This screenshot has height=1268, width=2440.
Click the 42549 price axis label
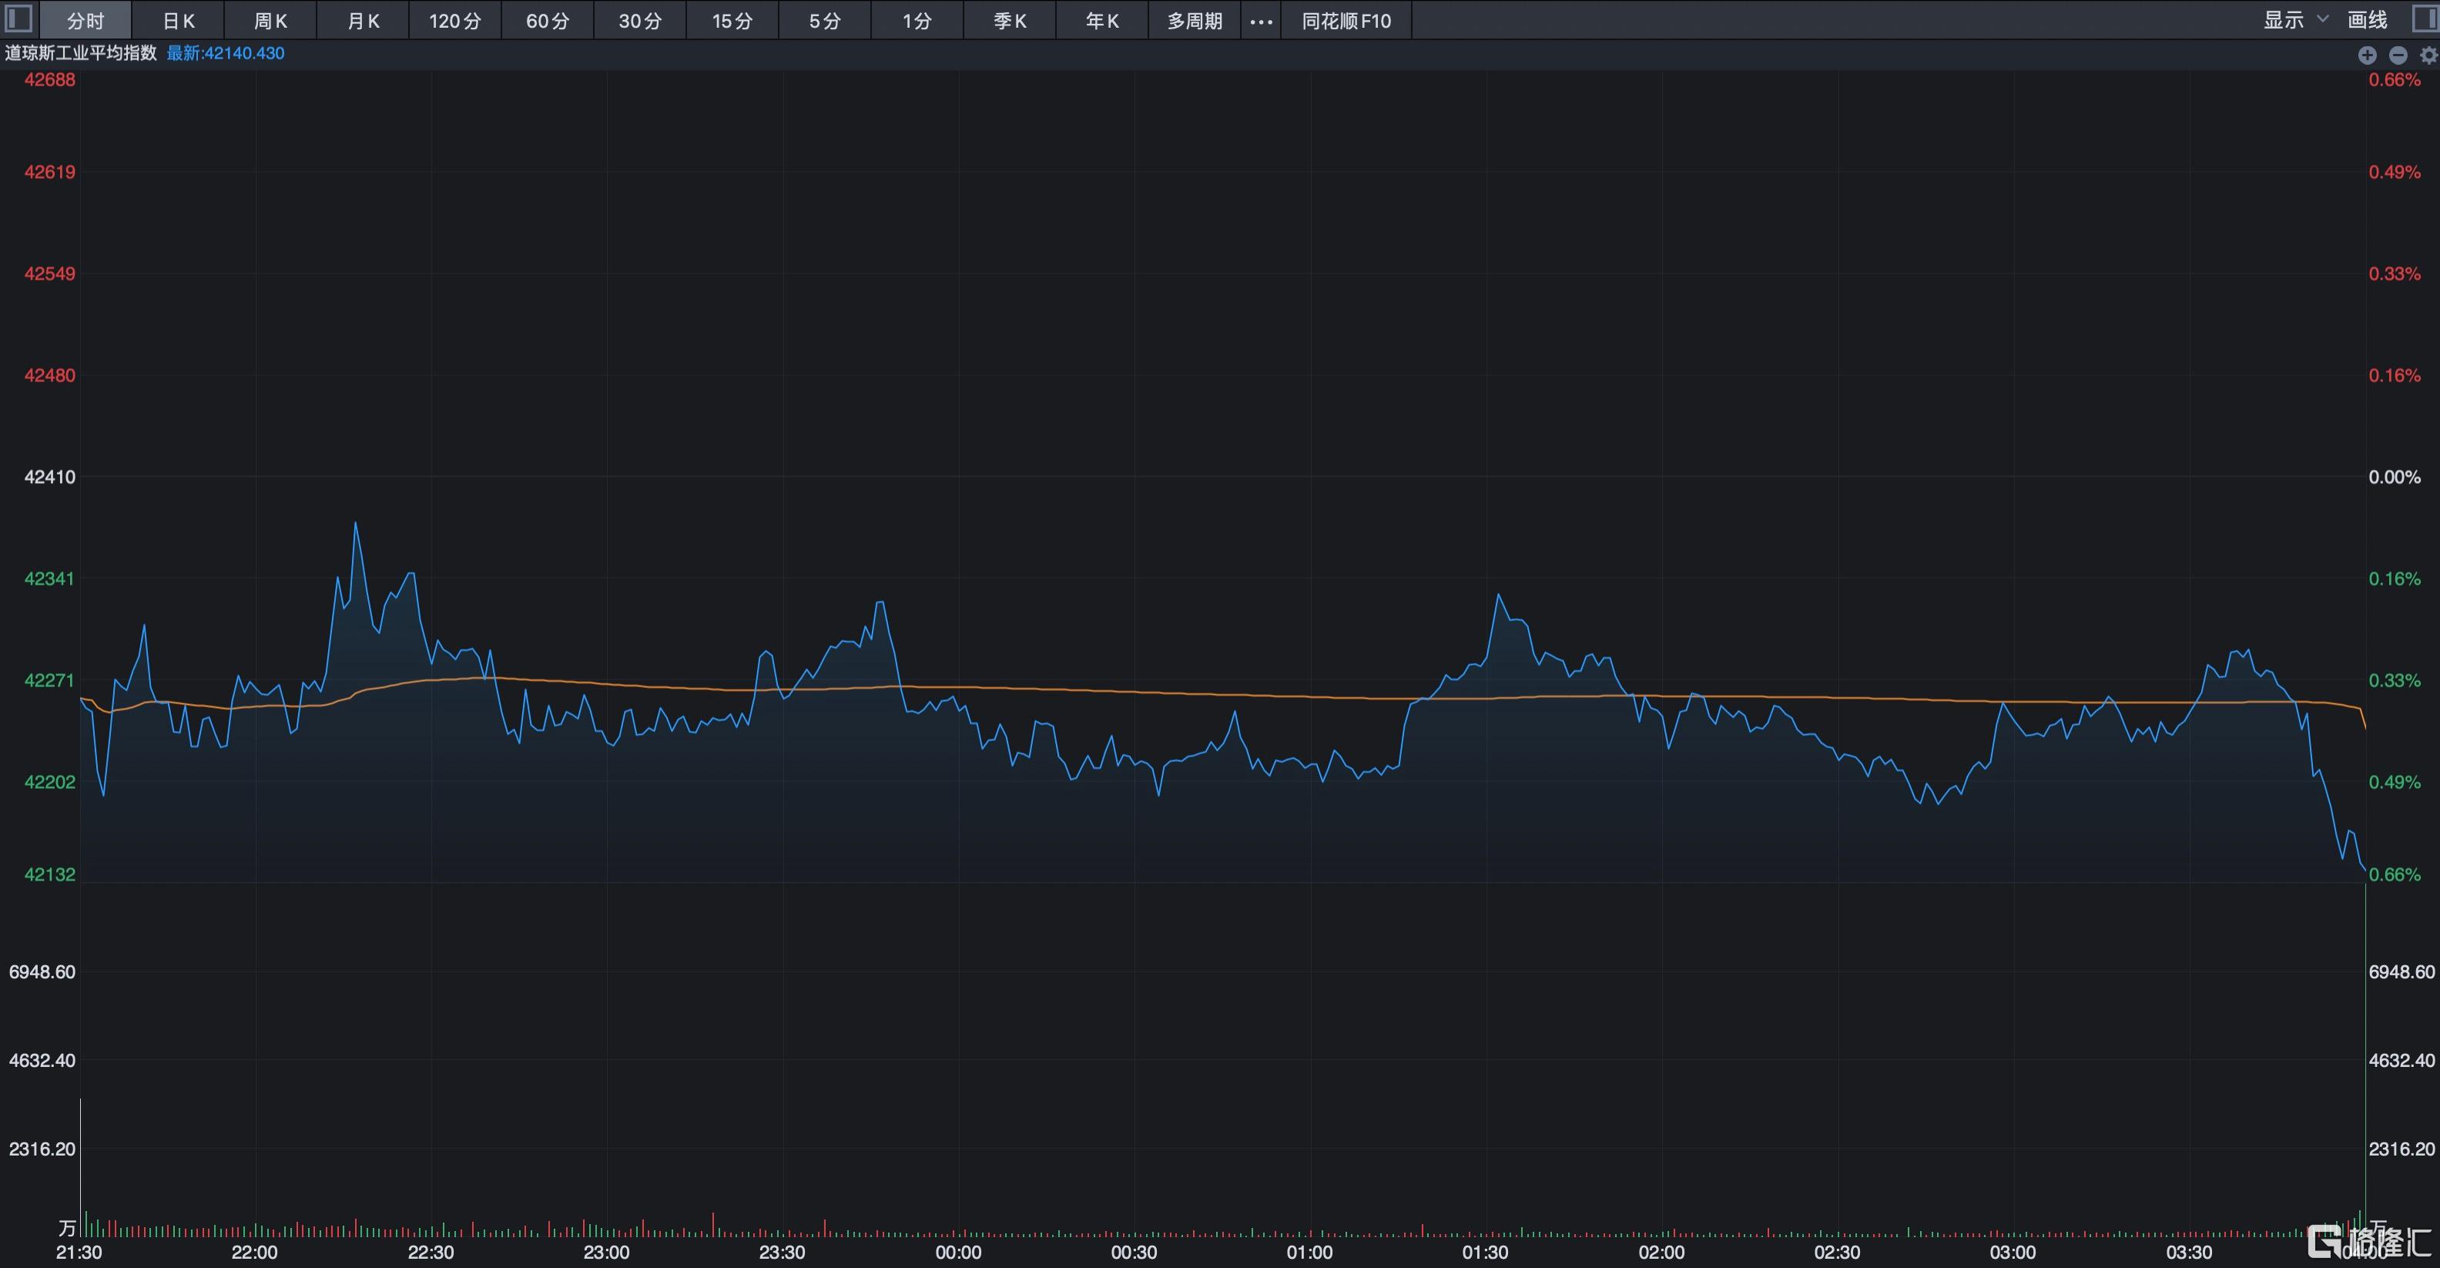click(49, 273)
